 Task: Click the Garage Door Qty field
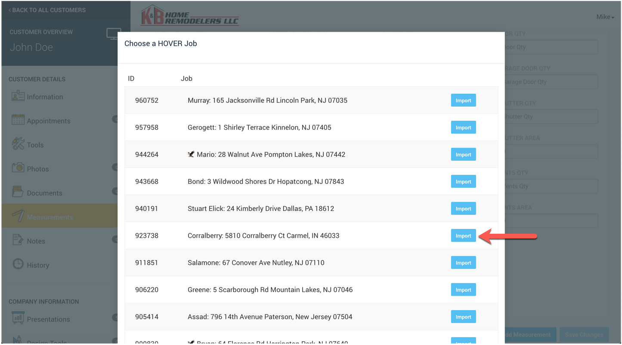pos(551,82)
